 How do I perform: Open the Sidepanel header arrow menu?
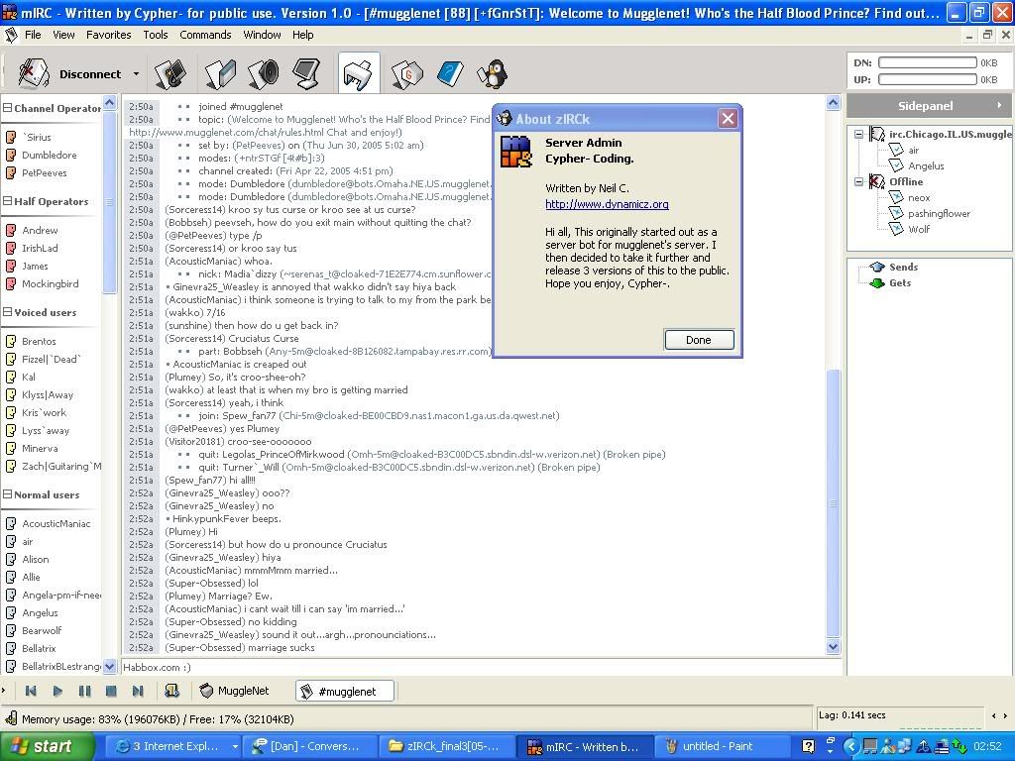(x=999, y=105)
